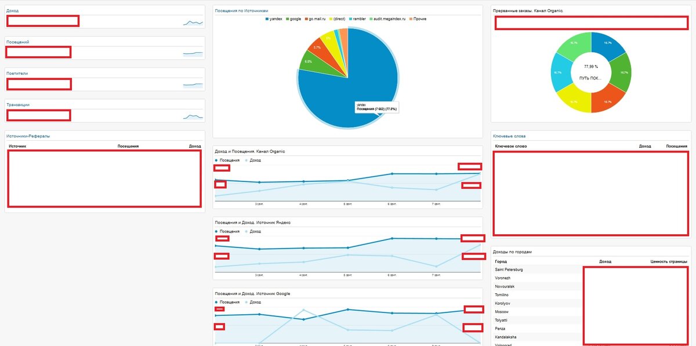Select the yandex legend entry
This screenshot has height=346, width=696.
[275, 19]
